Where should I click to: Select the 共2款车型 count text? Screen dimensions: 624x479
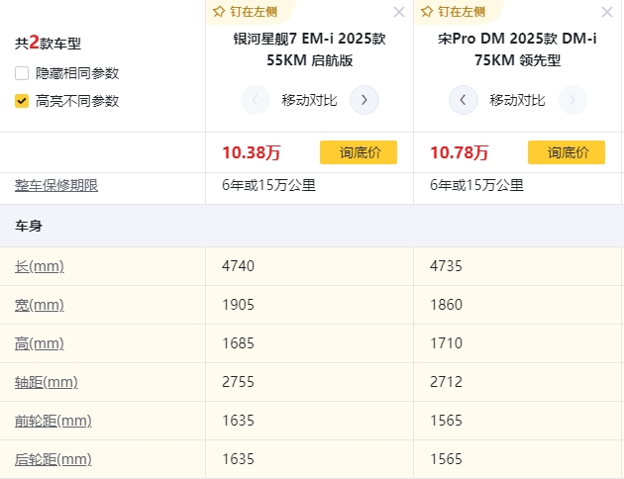tap(48, 43)
